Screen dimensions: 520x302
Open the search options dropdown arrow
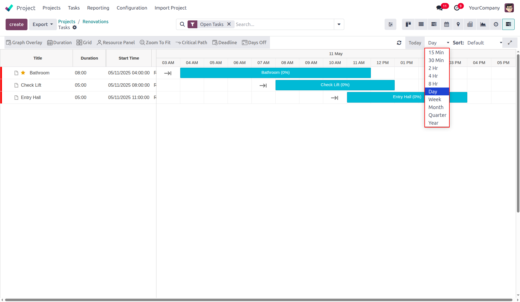tap(339, 24)
